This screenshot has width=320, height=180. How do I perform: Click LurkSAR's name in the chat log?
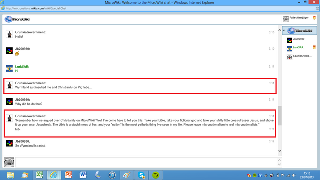click(22, 66)
